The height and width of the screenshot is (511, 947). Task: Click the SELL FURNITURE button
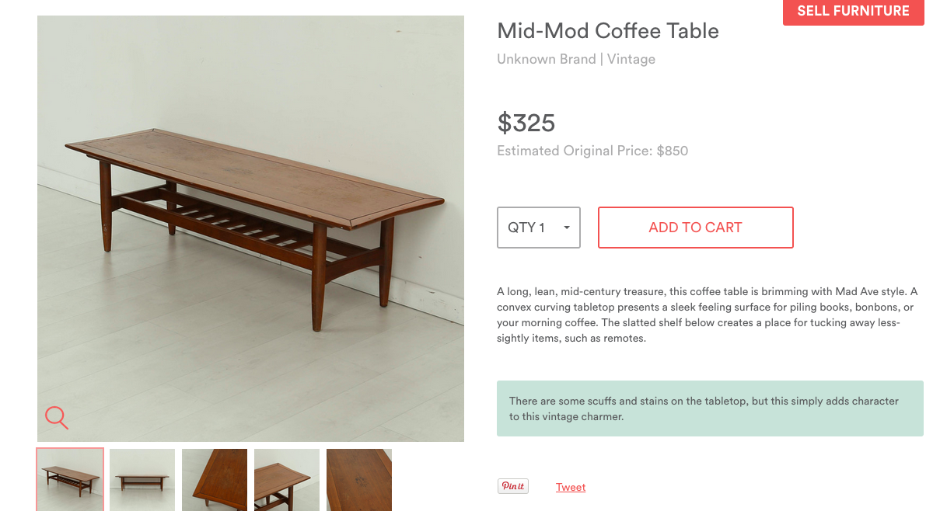pyautogui.click(x=854, y=12)
